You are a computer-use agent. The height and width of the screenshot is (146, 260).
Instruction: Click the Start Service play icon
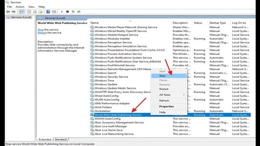[62, 12]
